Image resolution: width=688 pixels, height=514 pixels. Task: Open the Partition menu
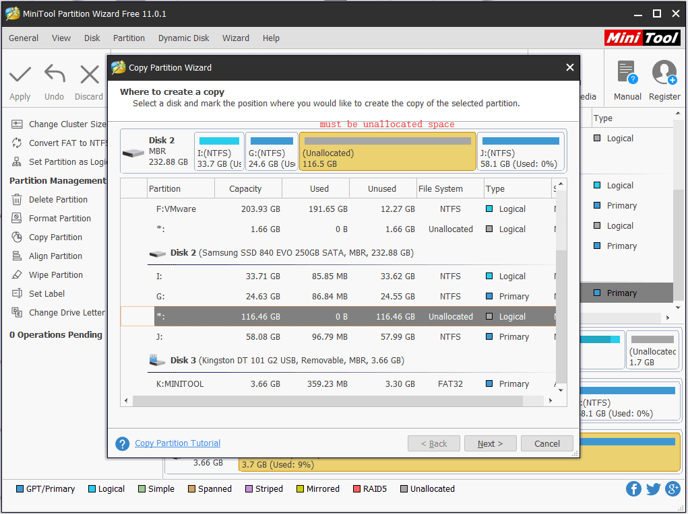pyautogui.click(x=129, y=38)
